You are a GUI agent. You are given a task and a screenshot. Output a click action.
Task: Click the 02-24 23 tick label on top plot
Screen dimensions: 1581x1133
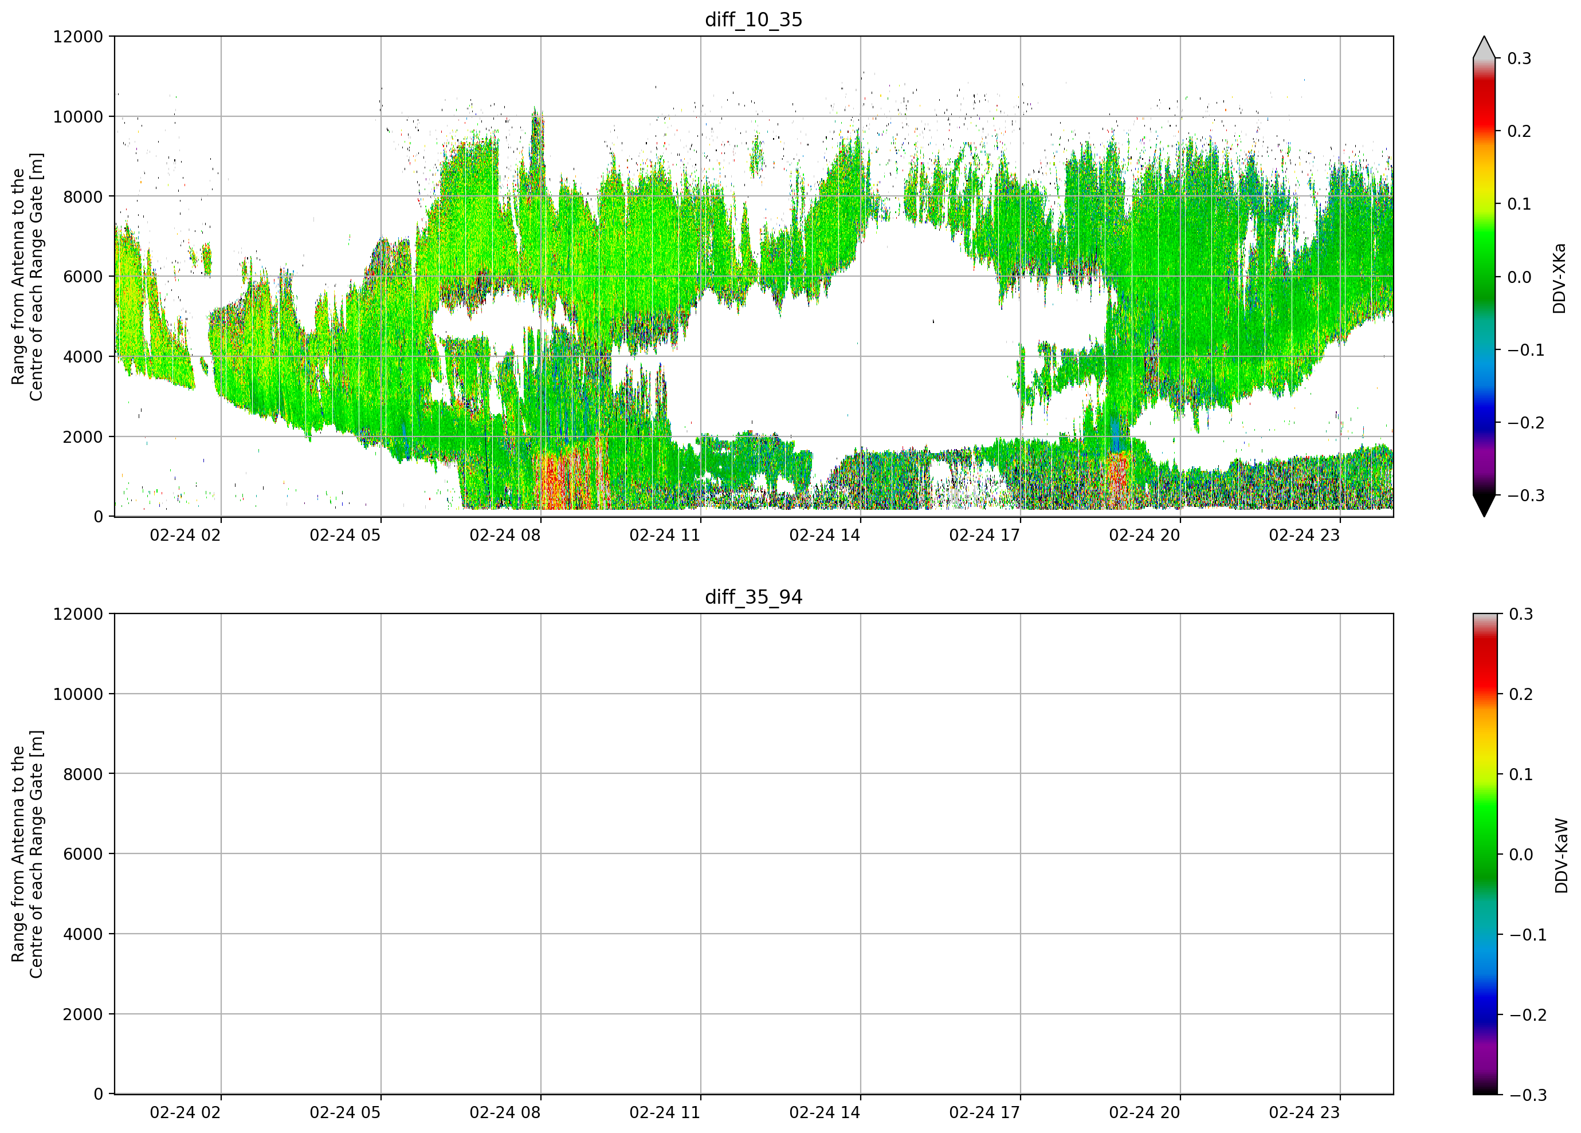(1304, 535)
